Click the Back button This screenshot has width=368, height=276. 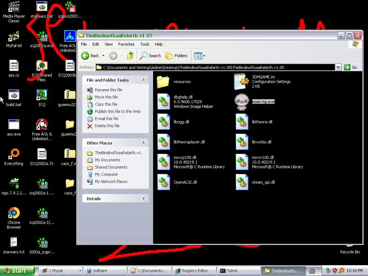tap(90, 56)
